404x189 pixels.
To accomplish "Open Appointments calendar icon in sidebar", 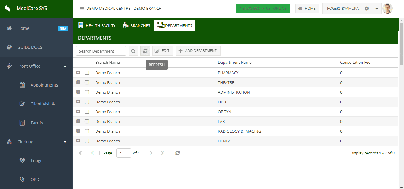I will click(x=22, y=85).
